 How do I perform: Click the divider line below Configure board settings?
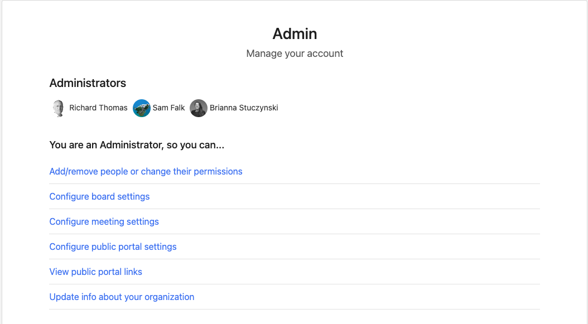coord(295,209)
